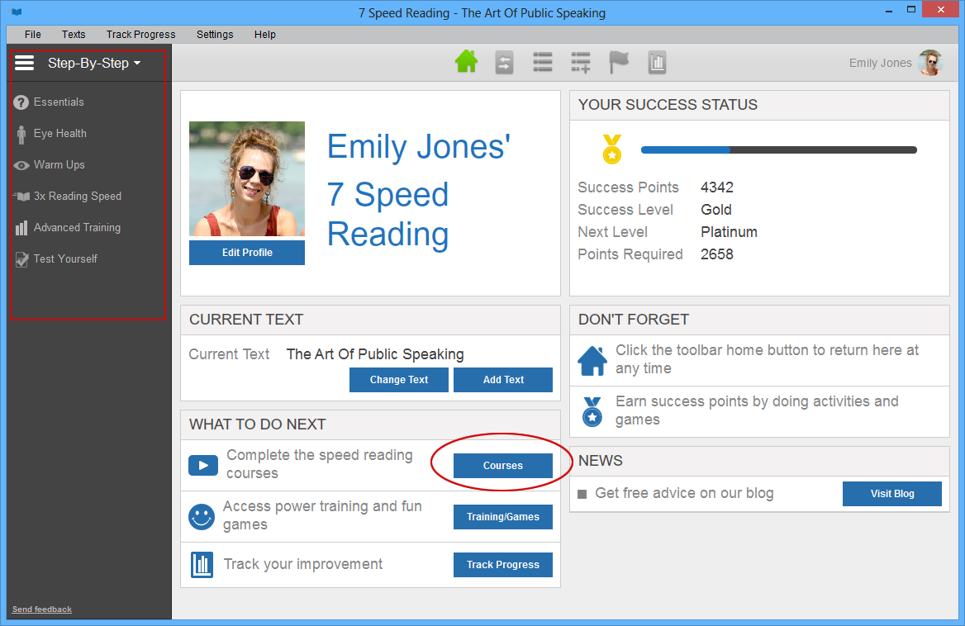The height and width of the screenshot is (626, 965).
Task: Click the add text toolbar icon
Action: tap(580, 62)
